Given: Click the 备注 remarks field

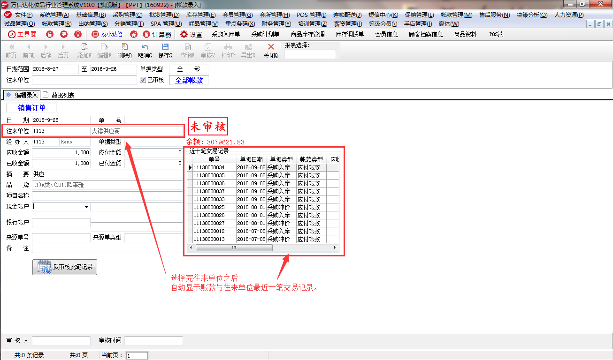Looking at the screenshot, I should [x=107, y=248].
